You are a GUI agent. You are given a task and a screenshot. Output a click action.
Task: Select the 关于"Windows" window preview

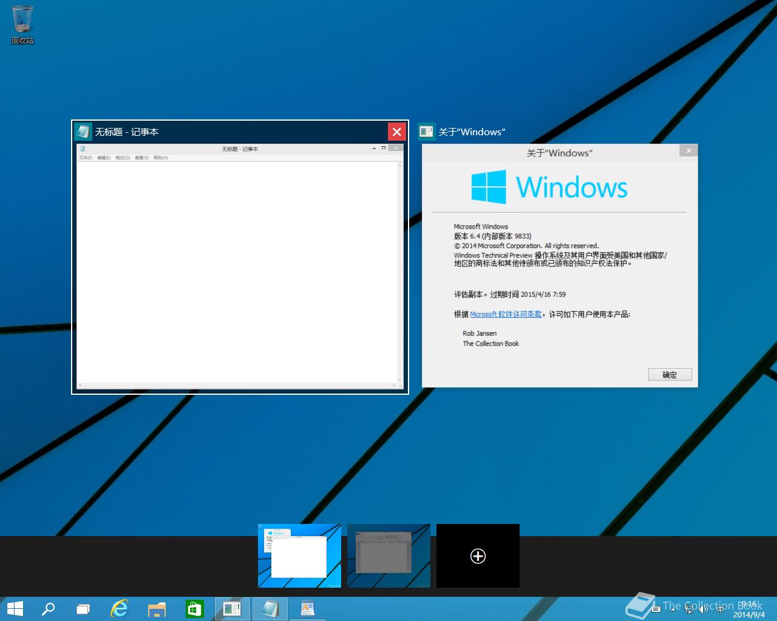560,266
